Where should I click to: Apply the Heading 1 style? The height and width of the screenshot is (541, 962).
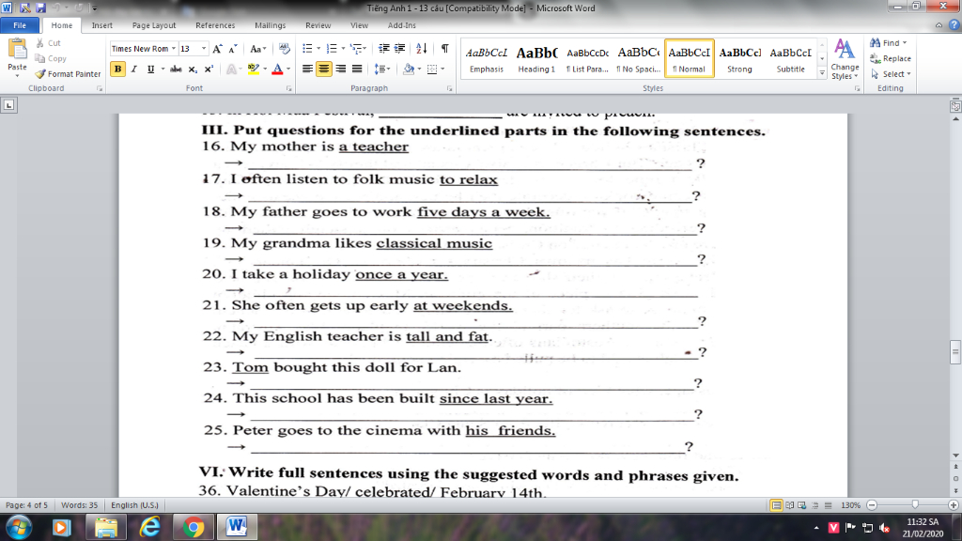click(536, 59)
